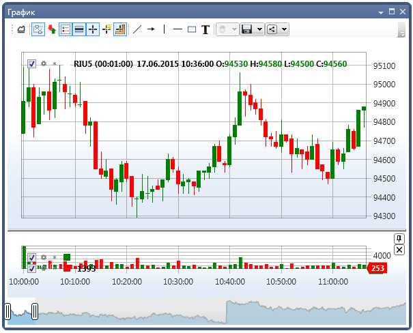Click the floppy disk save icon

point(247,29)
